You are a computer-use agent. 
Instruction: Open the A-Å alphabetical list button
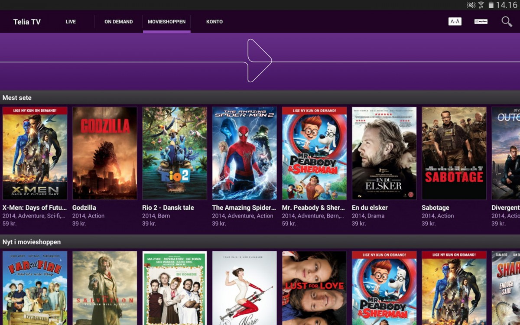(455, 22)
